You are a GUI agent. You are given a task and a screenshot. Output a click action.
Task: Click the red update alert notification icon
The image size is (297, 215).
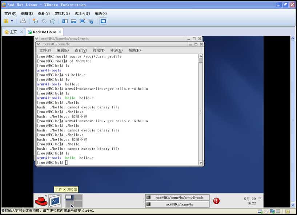click(x=216, y=201)
